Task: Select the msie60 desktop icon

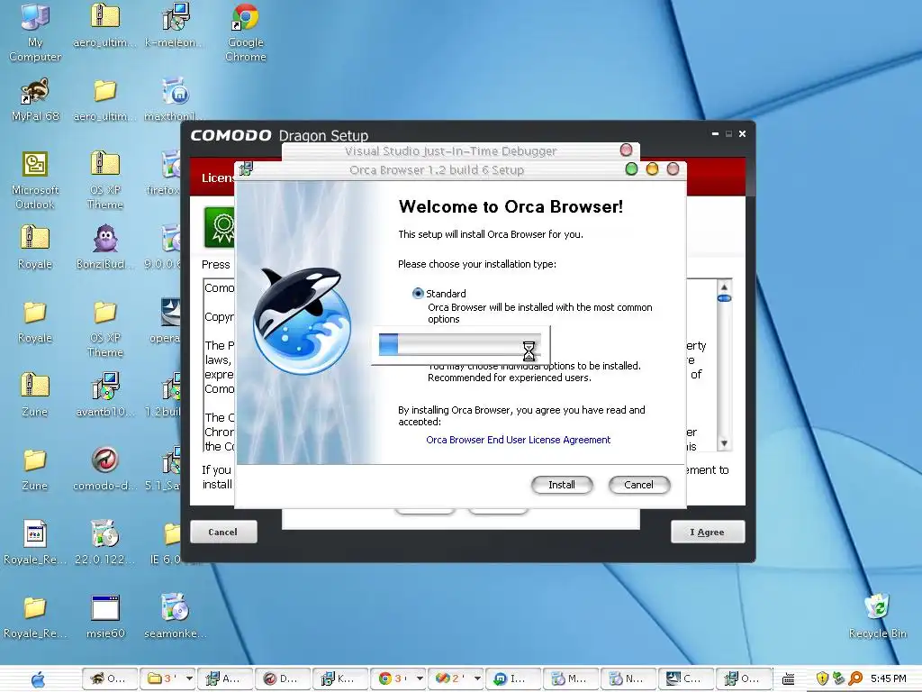Action: pos(105,616)
